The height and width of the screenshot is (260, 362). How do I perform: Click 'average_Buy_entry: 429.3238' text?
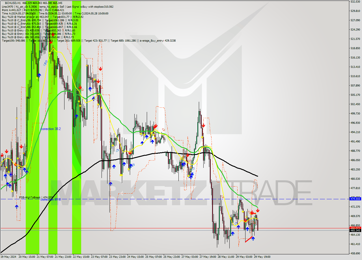tap(157, 41)
